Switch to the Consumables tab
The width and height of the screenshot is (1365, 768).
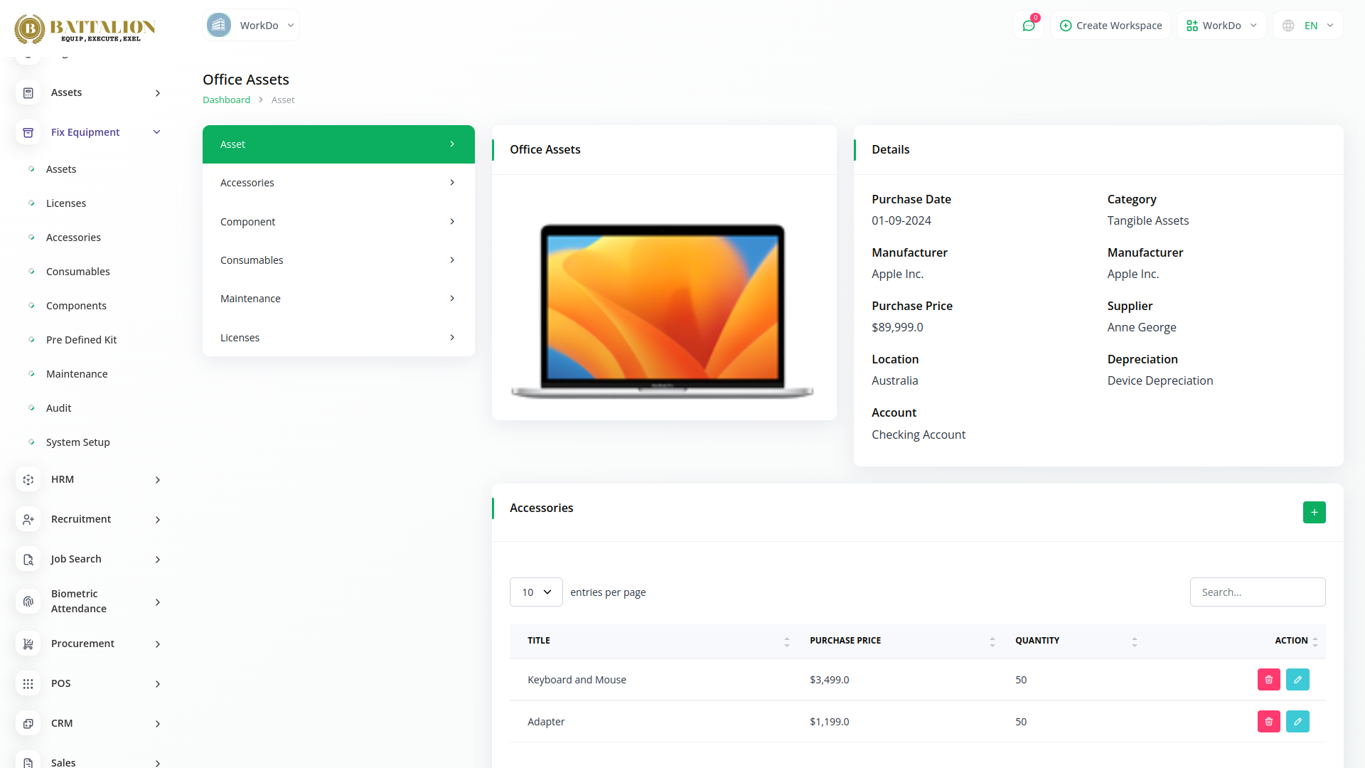pos(338,260)
